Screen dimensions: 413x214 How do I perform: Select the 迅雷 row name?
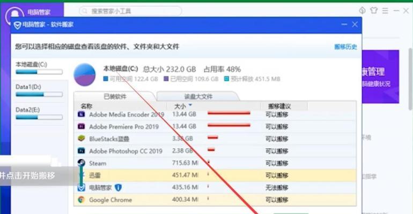(x=95, y=175)
